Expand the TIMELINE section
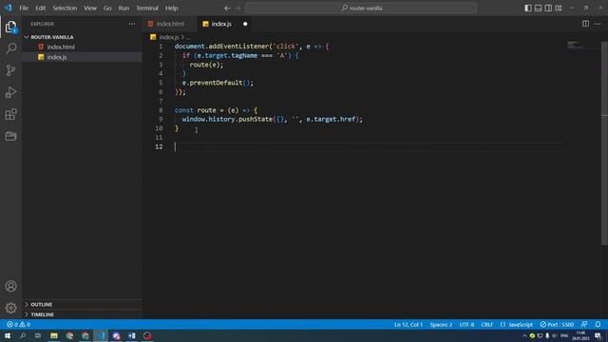608x342 pixels. [x=42, y=314]
